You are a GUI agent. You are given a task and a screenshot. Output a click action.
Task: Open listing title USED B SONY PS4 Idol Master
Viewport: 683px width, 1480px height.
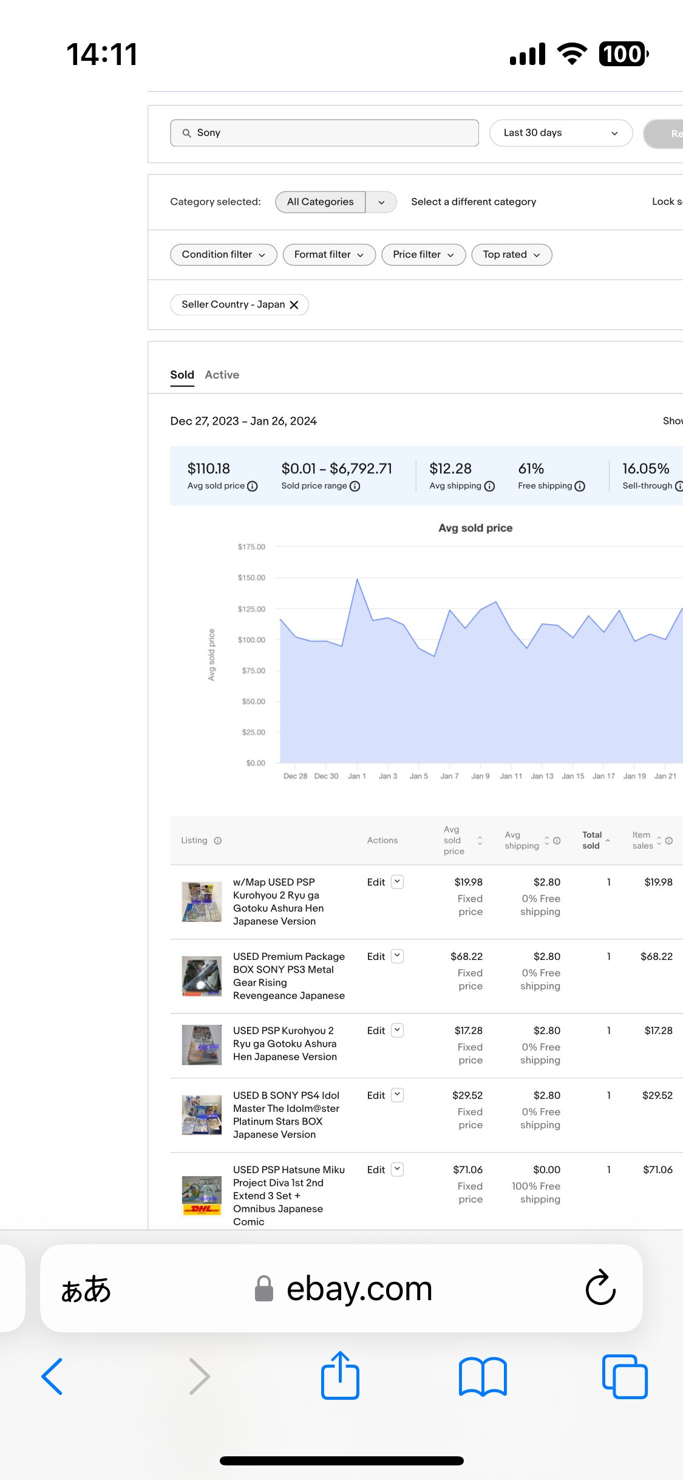287,1115
